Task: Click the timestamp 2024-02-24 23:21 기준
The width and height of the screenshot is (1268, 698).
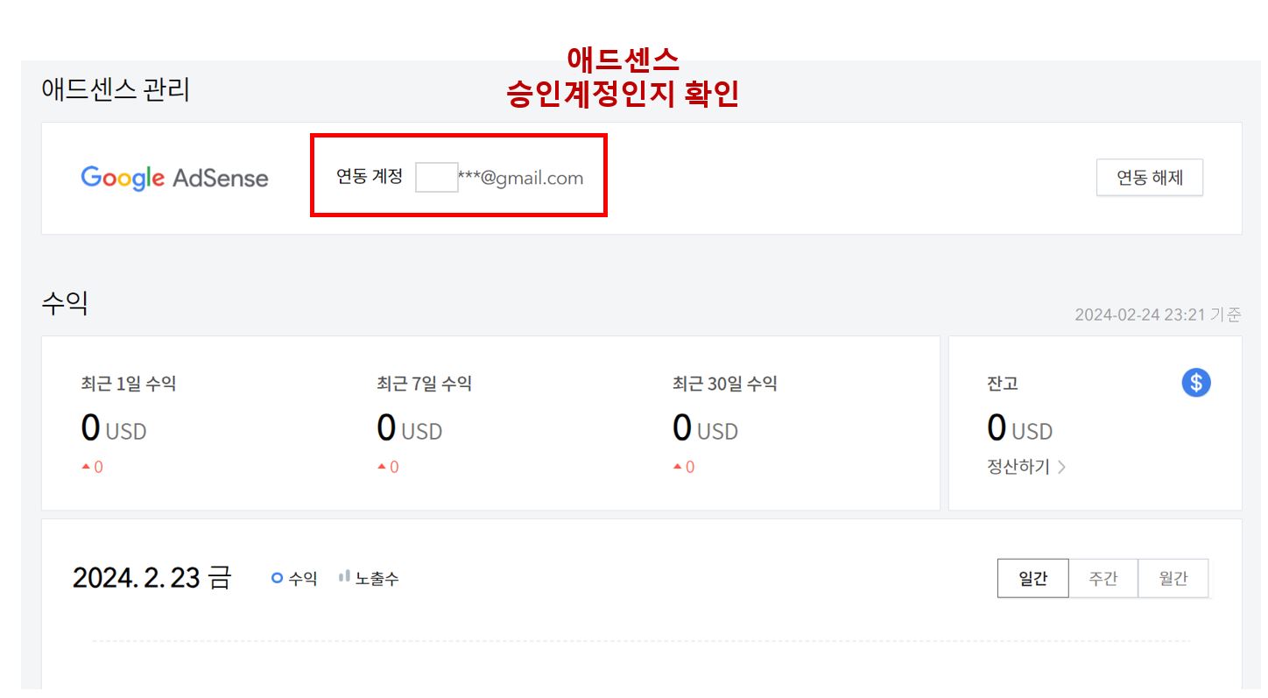Action: click(1158, 314)
